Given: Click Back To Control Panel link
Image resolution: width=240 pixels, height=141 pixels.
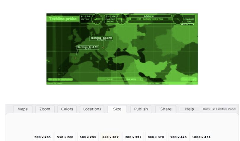Looking at the screenshot, I should 220,109.
